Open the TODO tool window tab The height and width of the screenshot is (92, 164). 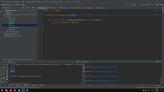pyautogui.click(x=11, y=85)
